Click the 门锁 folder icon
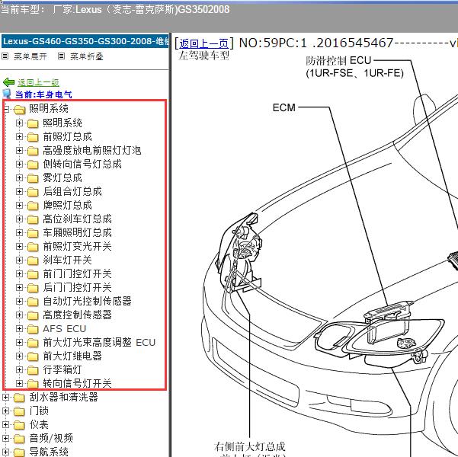 coord(19,411)
